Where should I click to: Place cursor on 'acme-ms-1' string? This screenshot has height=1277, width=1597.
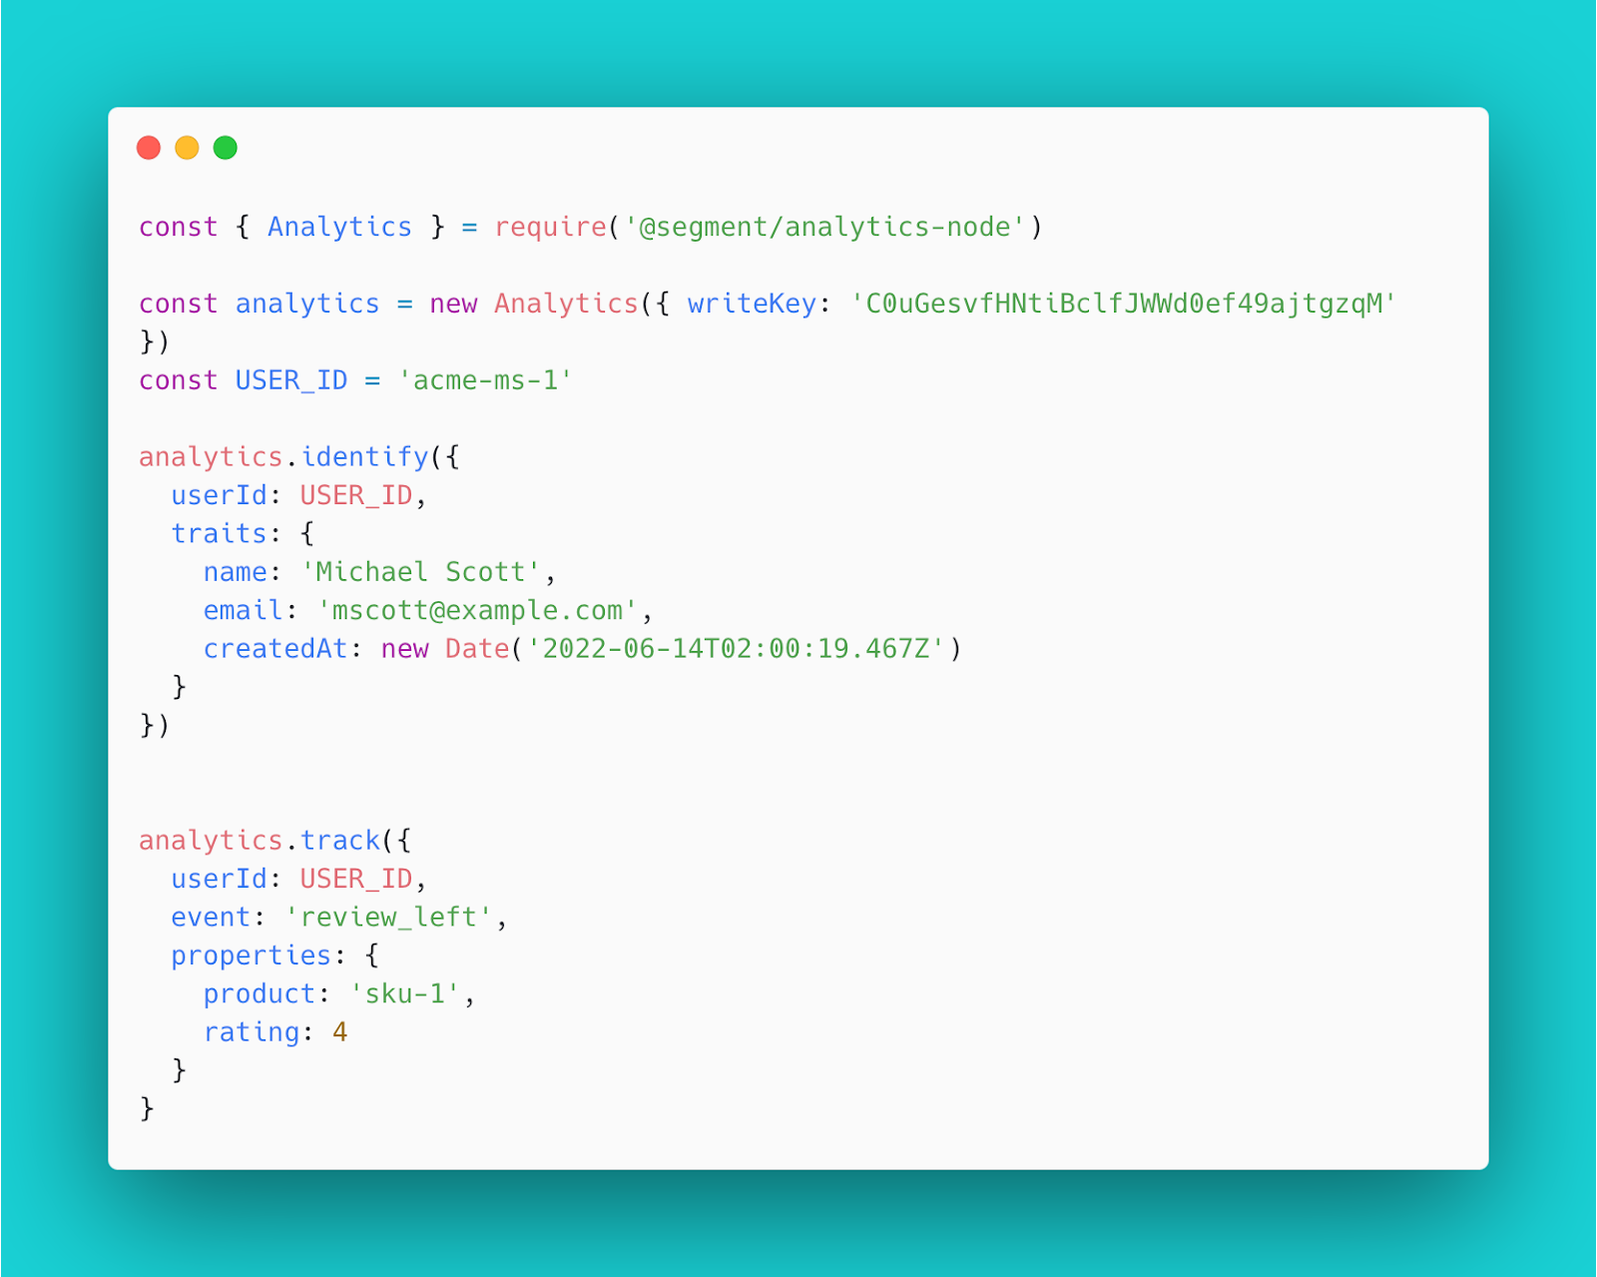485,380
